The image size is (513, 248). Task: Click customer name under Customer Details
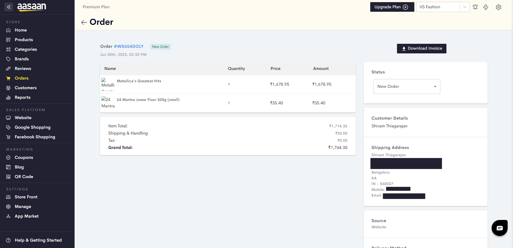389,126
